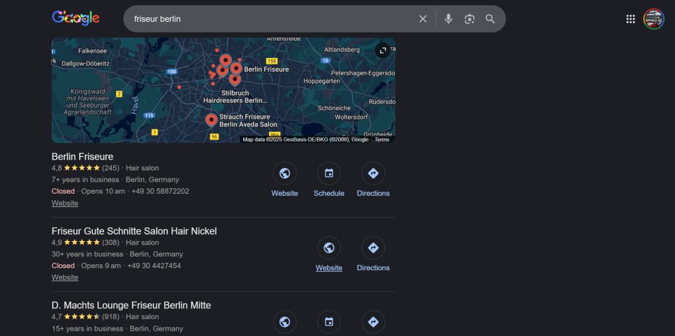675x336 pixels.
Task: Click the small Website link under Berlin Friseure
Action: pyautogui.click(x=65, y=204)
